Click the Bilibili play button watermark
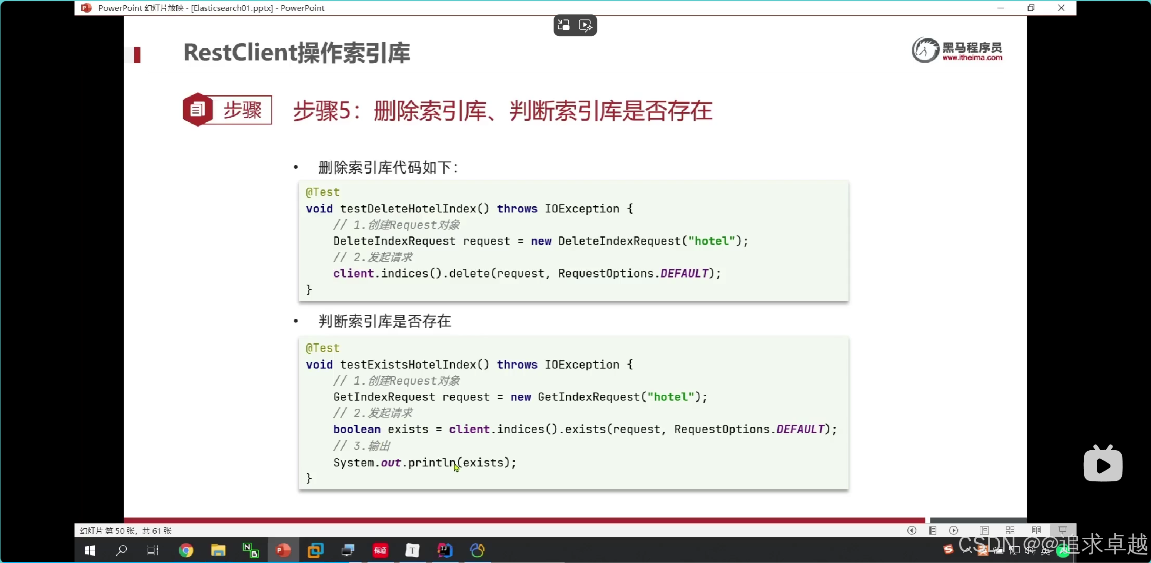Image resolution: width=1151 pixels, height=563 pixels. [1103, 465]
